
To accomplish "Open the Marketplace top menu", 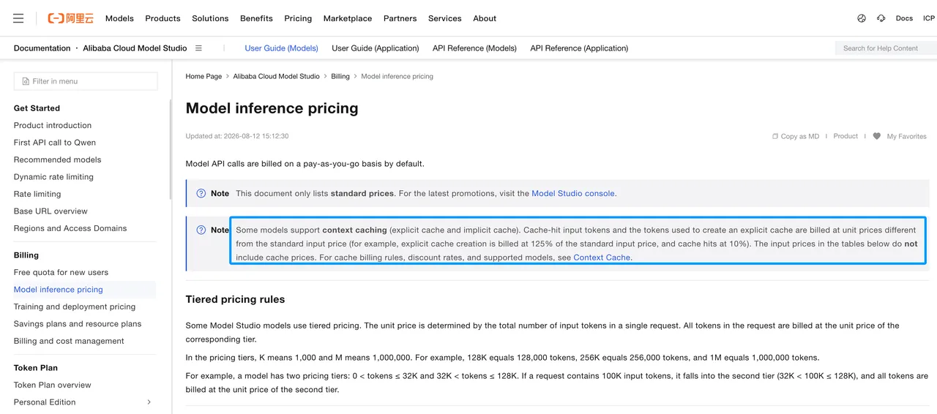I will coord(348,18).
